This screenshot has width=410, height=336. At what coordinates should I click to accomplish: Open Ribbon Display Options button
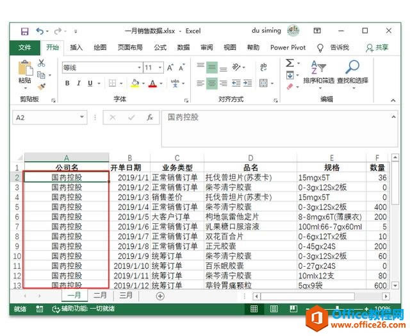[x=317, y=31]
